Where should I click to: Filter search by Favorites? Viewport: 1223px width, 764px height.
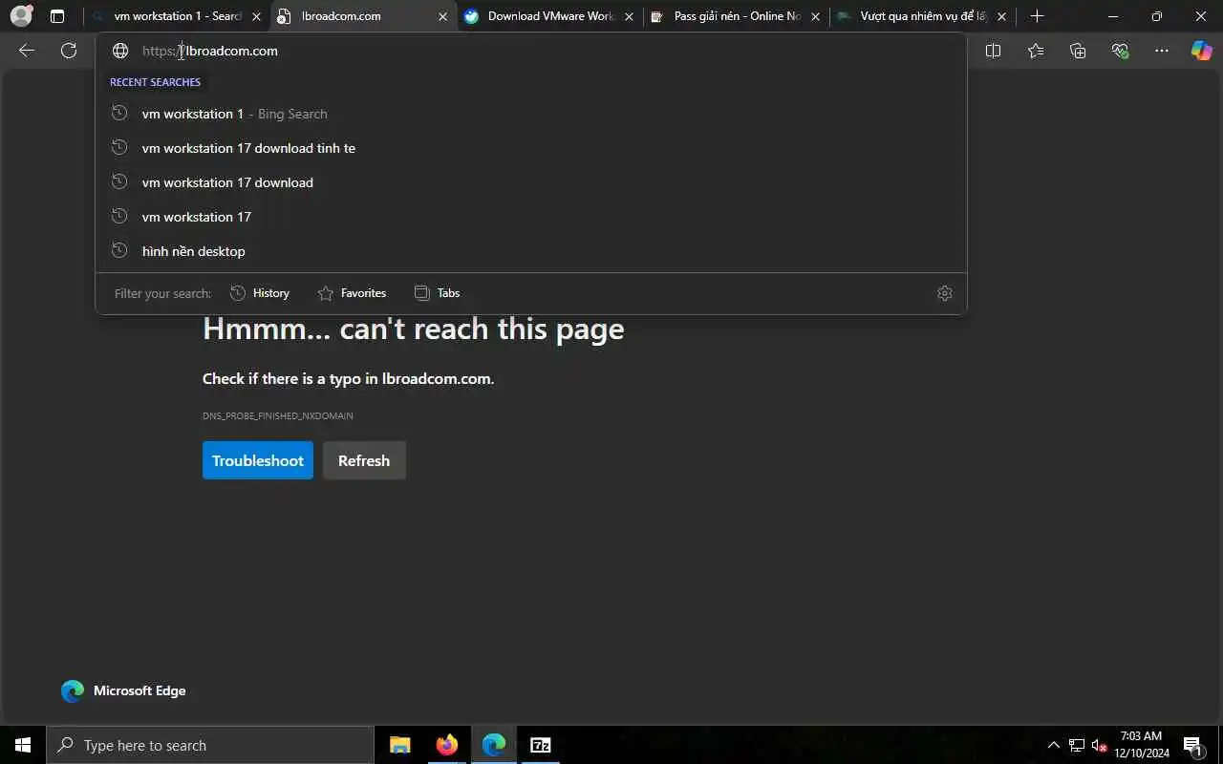click(352, 293)
